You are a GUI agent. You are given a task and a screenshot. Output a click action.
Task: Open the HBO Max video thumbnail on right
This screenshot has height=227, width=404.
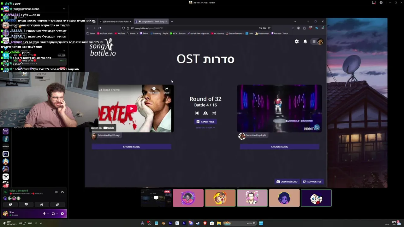pos(279,108)
